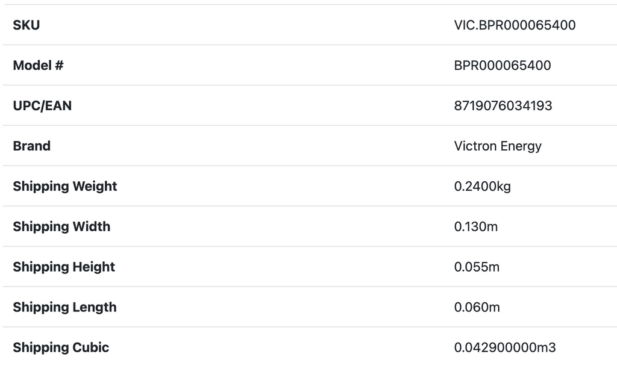Select the SKU value VIC.BPR000065400
Image resolution: width=617 pixels, height=389 pixels.
coord(515,25)
